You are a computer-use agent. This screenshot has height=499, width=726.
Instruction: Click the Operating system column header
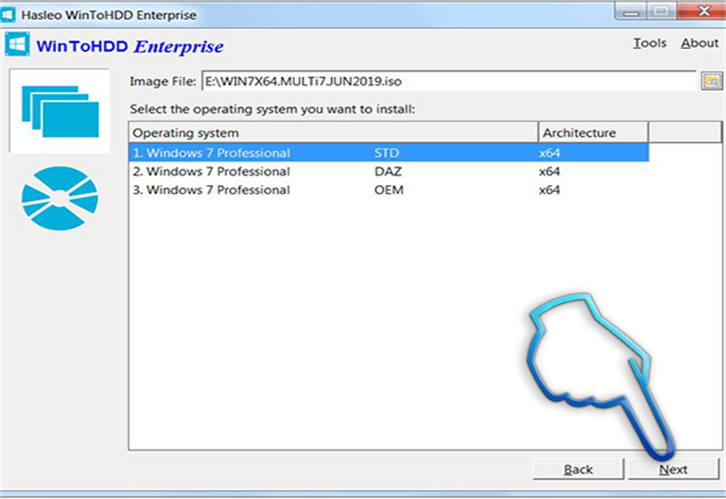tap(333, 132)
